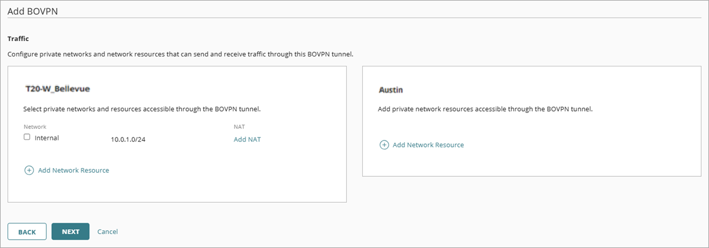Click the Add BOVPN page title
The height and width of the screenshot is (248, 709).
[x=32, y=11]
